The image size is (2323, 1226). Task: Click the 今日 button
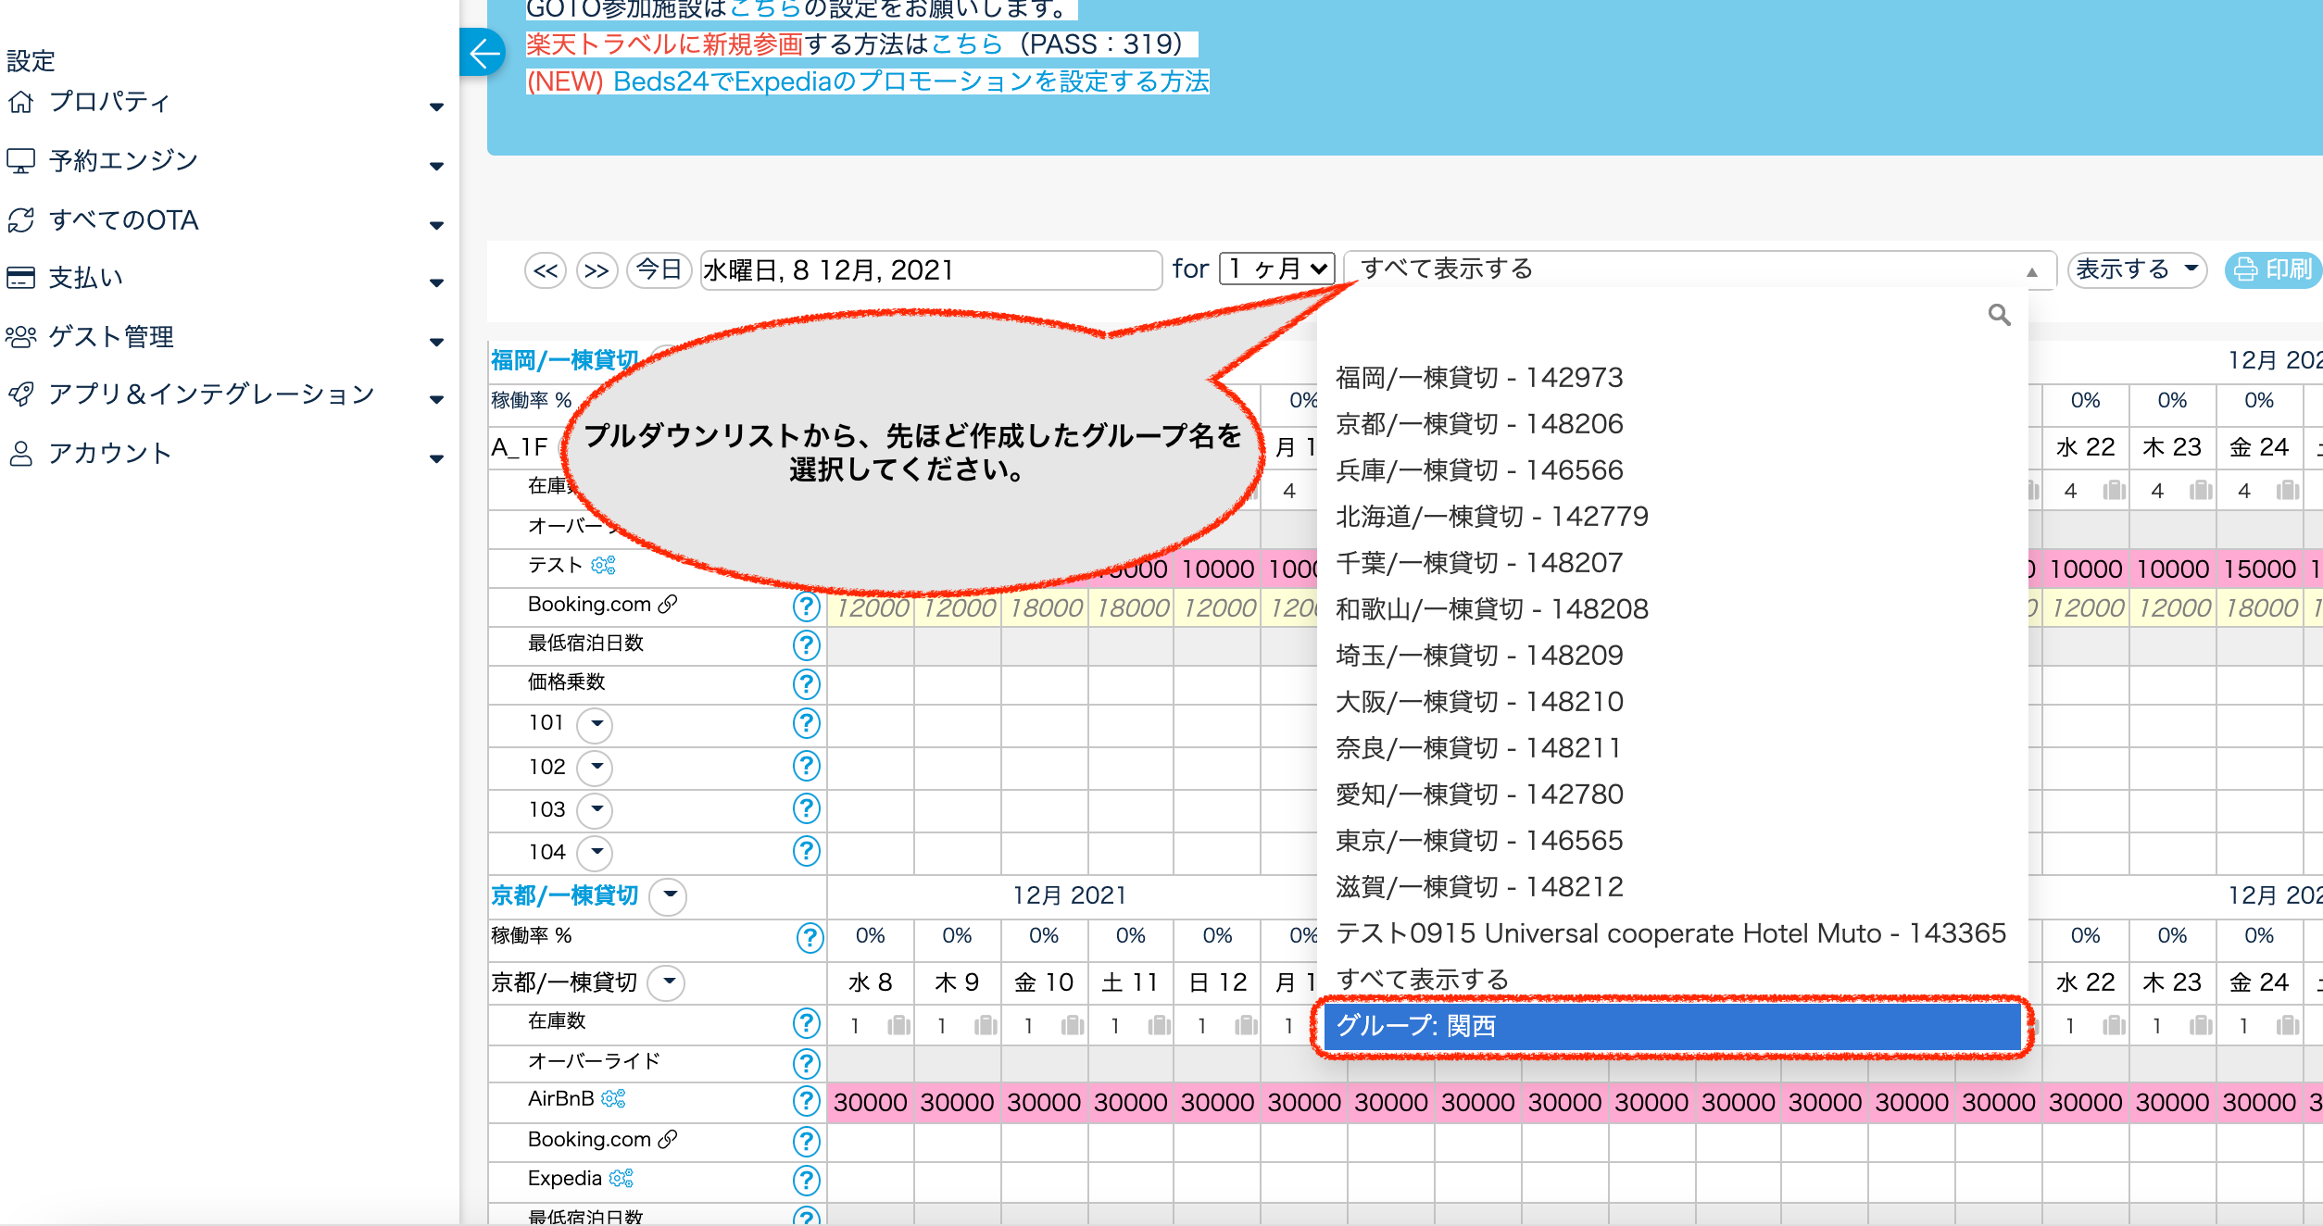tap(659, 270)
